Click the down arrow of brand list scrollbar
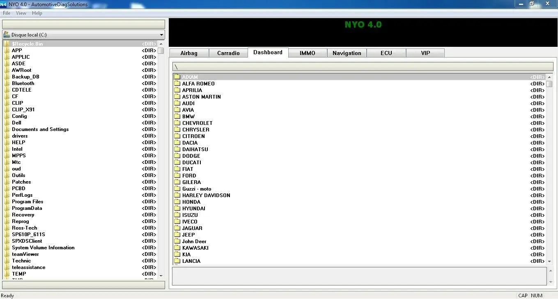Viewport: 558px width, 299px height. pyautogui.click(x=549, y=261)
